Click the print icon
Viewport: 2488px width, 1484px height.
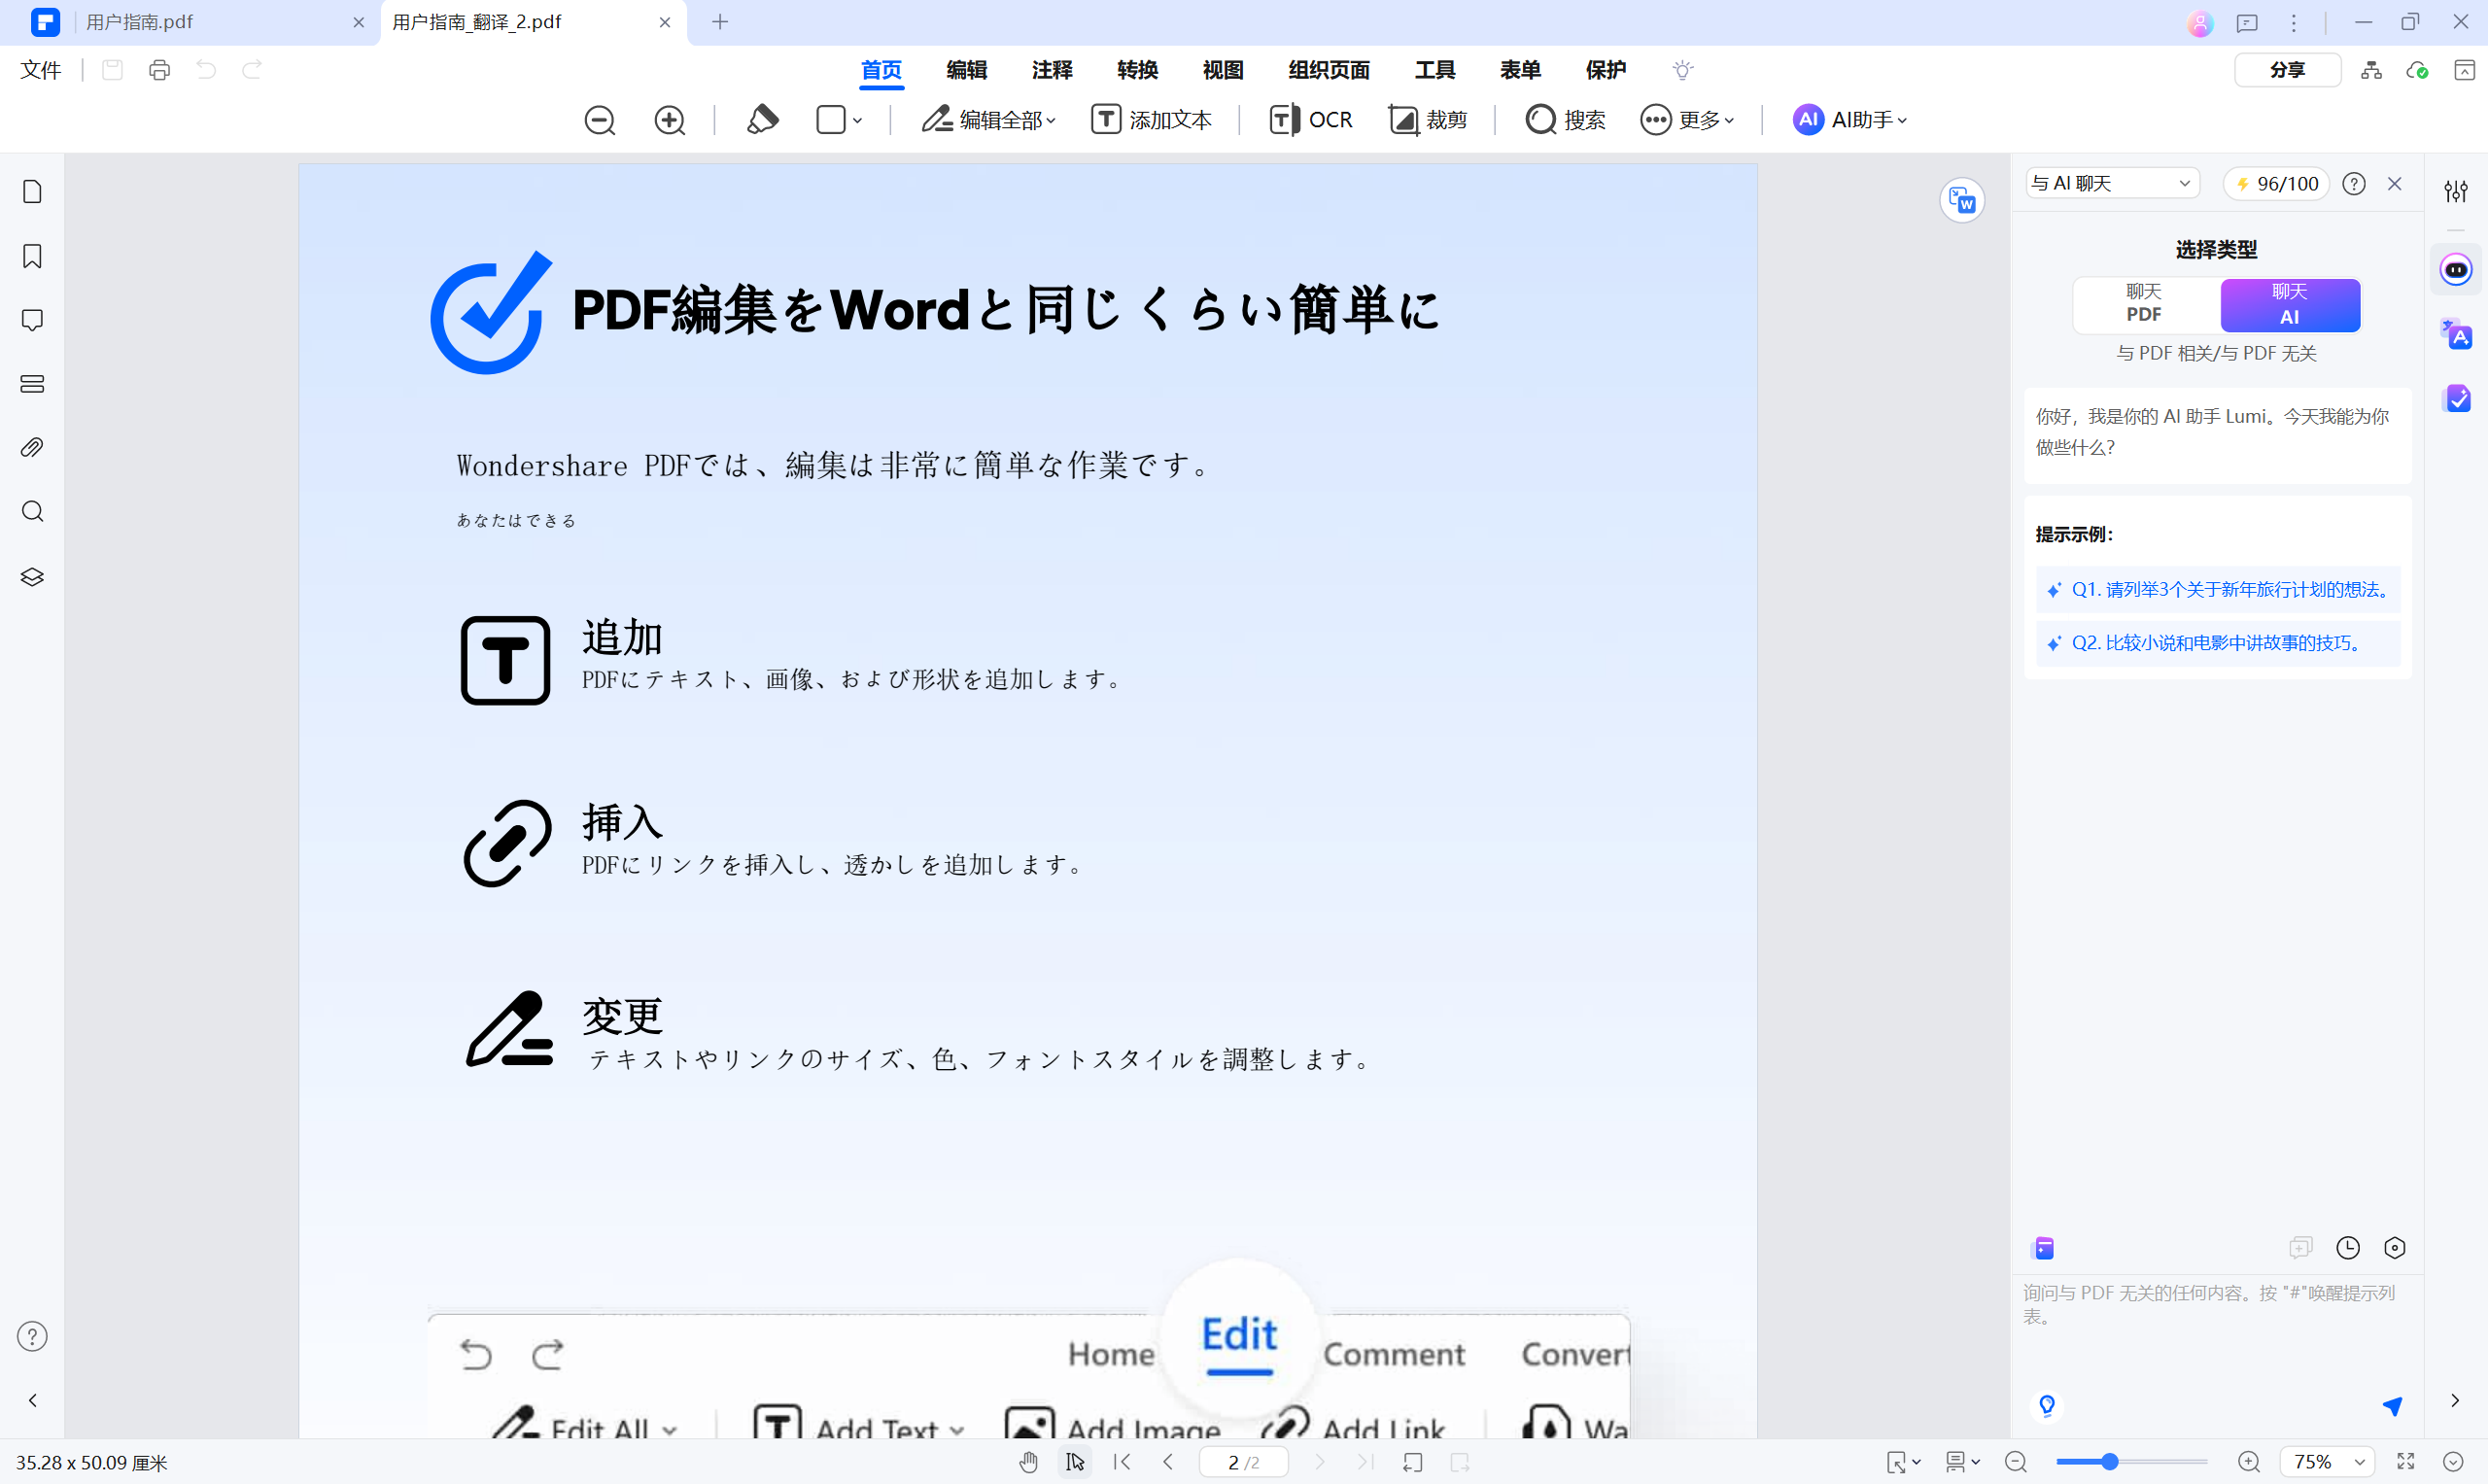point(159,70)
